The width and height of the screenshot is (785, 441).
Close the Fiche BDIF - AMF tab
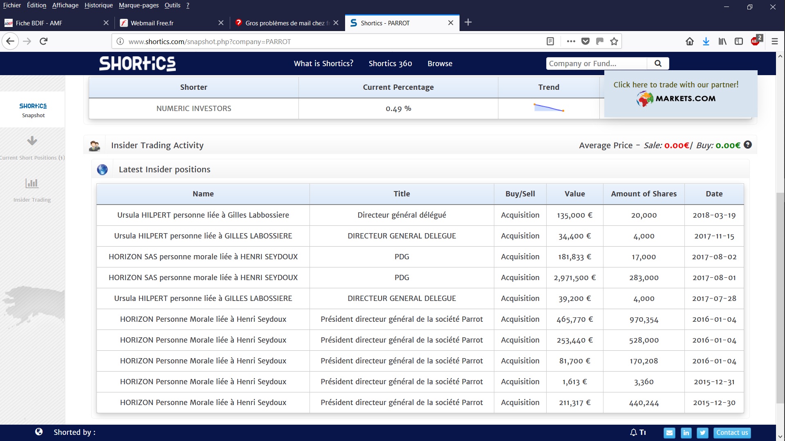(106, 23)
